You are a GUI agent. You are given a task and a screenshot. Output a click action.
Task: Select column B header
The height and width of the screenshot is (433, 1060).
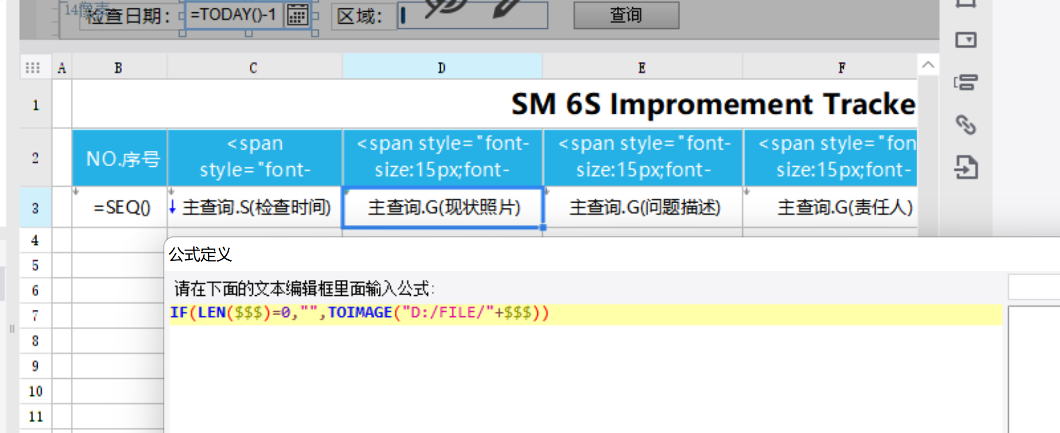coord(119,68)
